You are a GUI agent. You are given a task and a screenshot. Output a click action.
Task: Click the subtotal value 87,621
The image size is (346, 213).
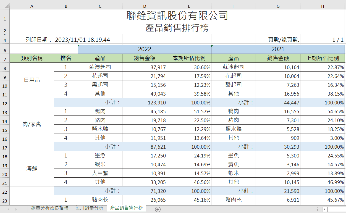(145, 147)
